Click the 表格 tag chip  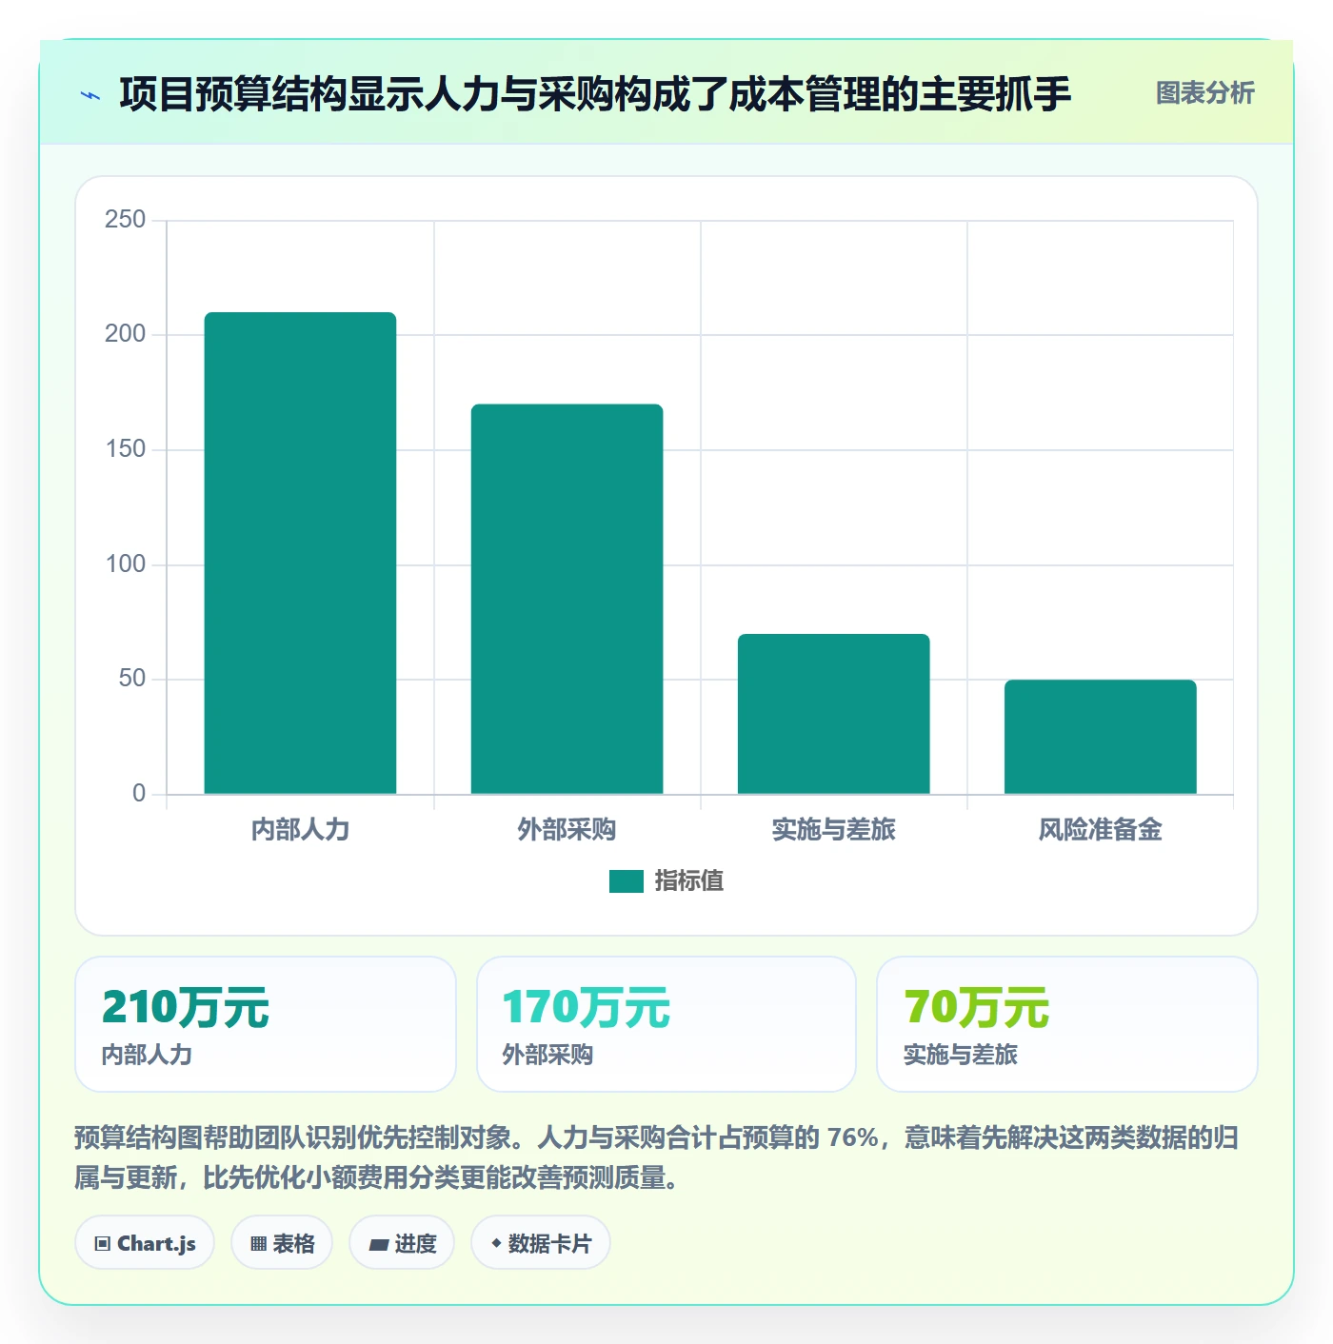(282, 1243)
